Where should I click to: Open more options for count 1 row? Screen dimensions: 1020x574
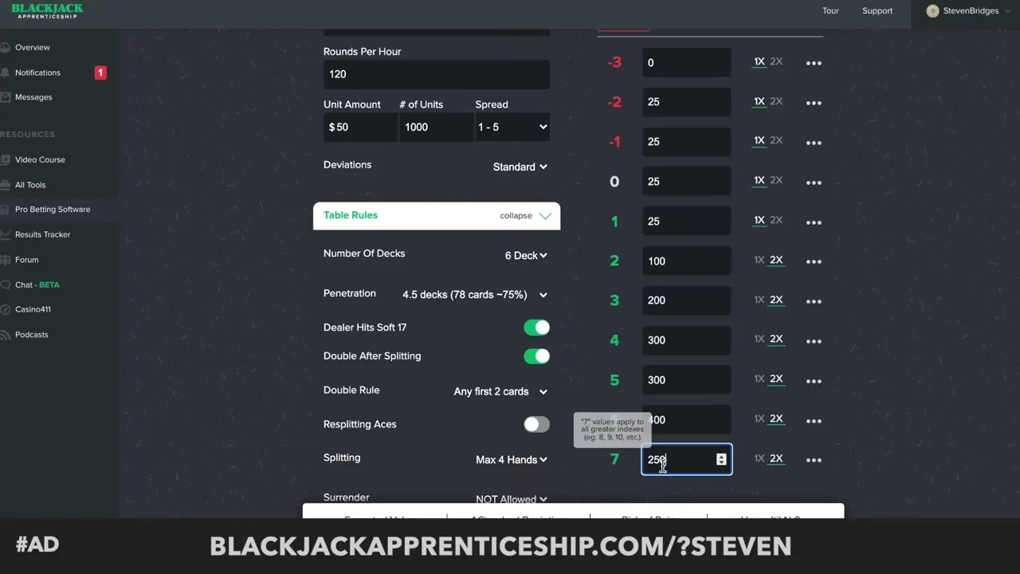[x=814, y=222]
